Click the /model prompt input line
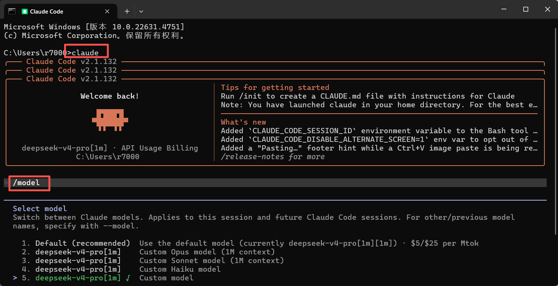The height and width of the screenshot is (286, 558). tap(275, 183)
